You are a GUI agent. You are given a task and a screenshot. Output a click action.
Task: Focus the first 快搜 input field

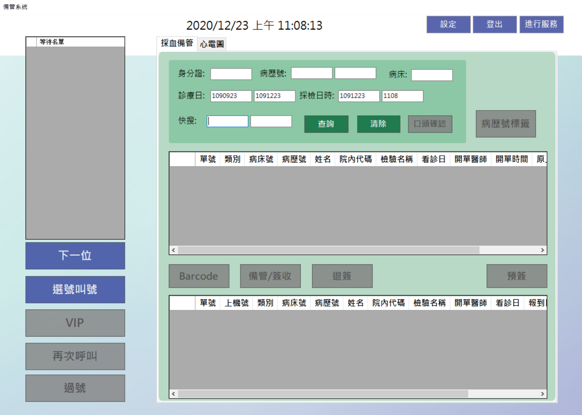(x=228, y=121)
